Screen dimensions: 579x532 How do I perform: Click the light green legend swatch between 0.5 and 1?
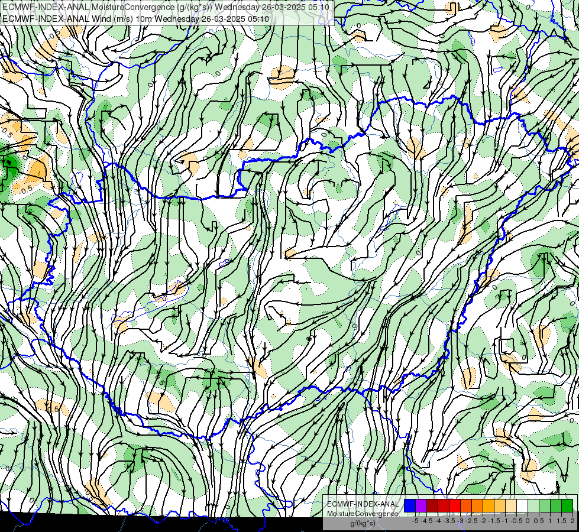coord(545,505)
